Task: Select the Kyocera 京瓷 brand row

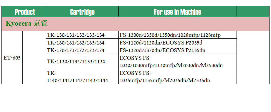Action: tap(135, 24)
